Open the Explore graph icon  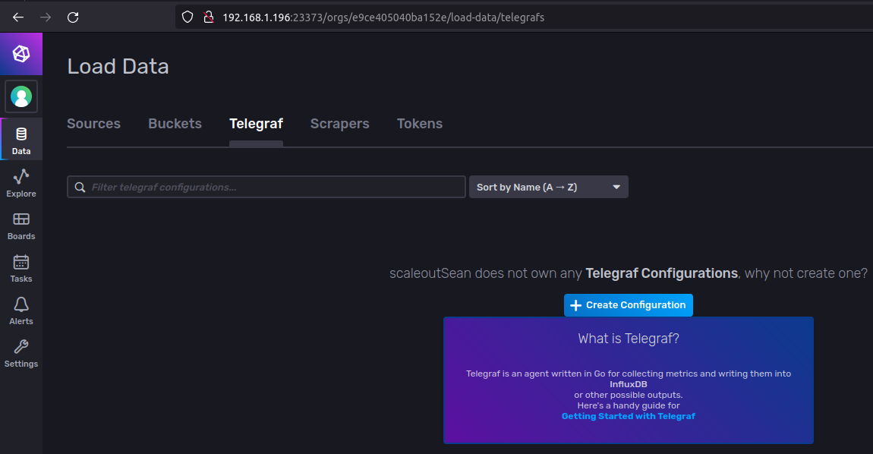[x=21, y=177]
